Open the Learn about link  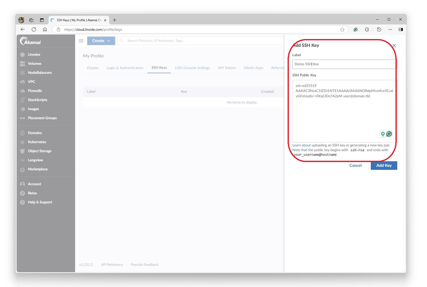(301, 145)
